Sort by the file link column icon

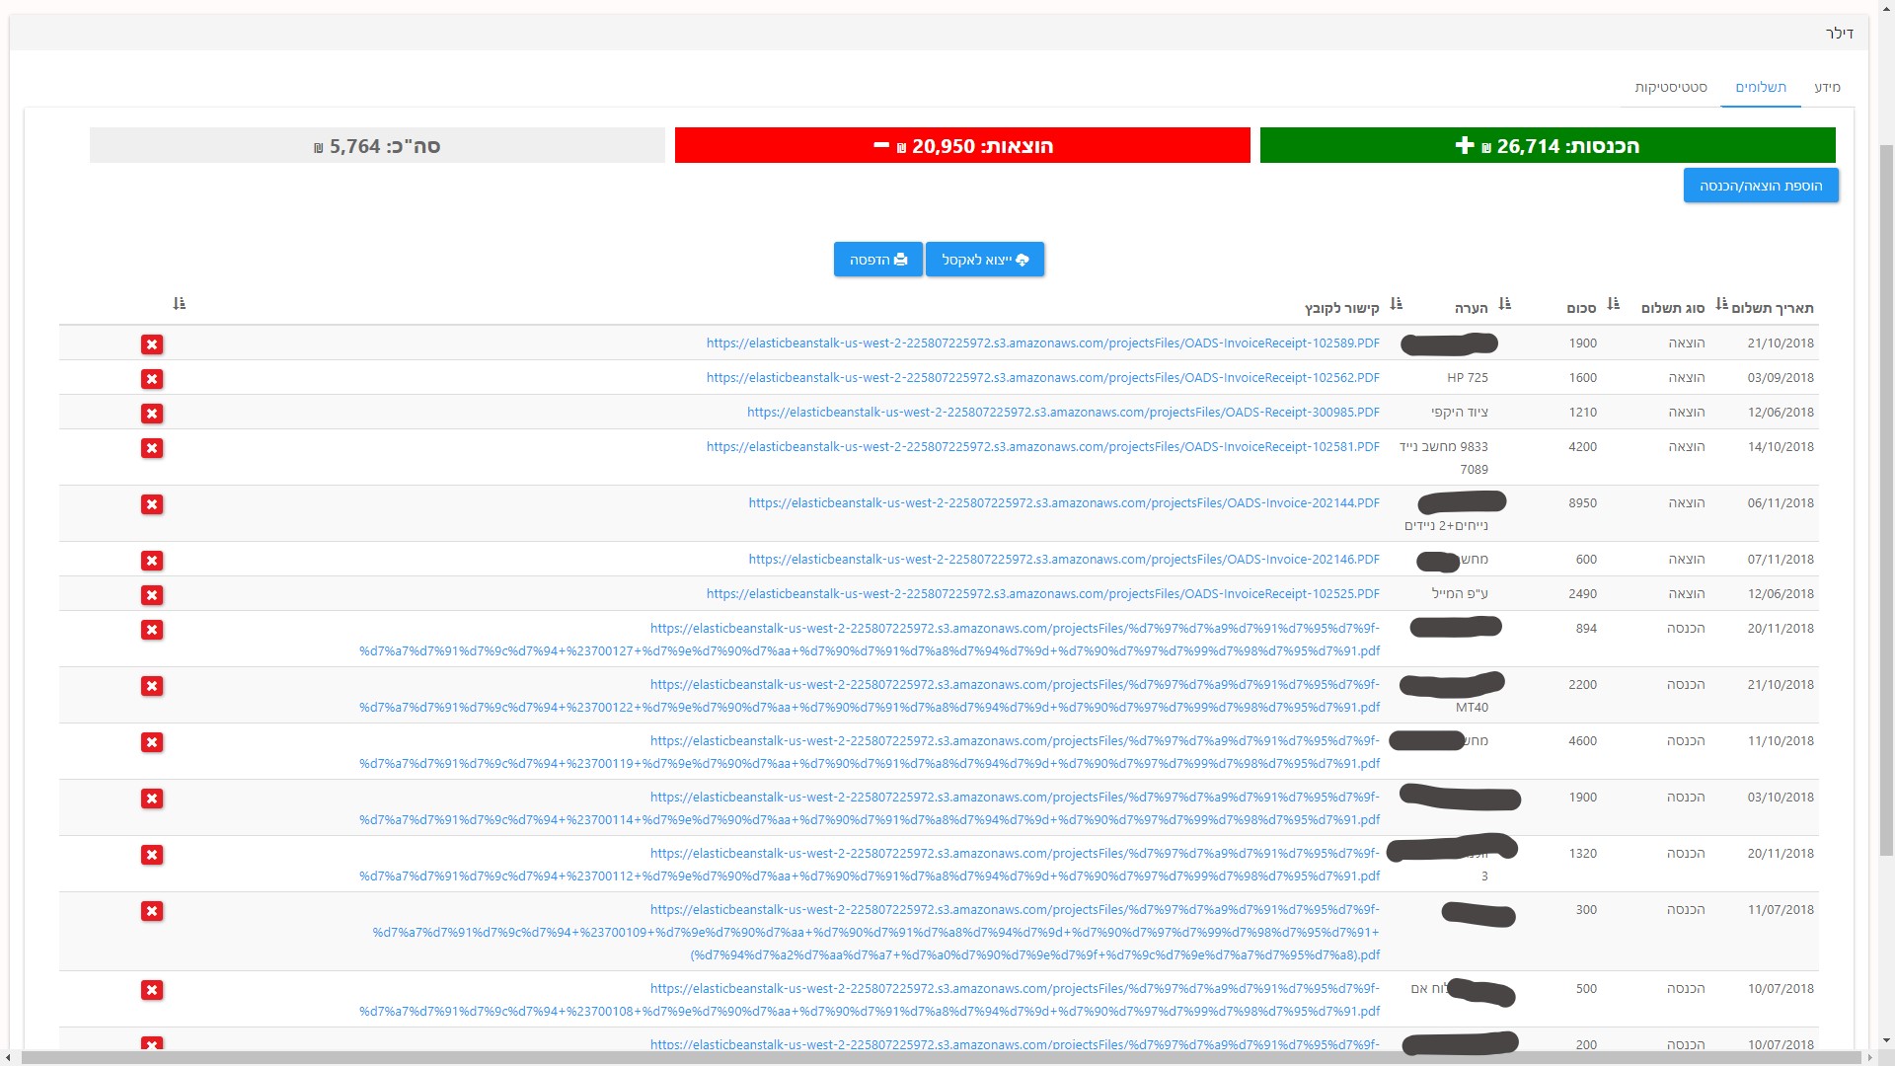click(x=1396, y=304)
